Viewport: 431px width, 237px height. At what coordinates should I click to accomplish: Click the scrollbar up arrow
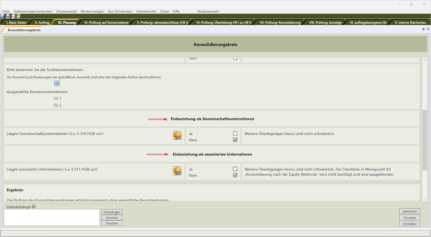424,60
